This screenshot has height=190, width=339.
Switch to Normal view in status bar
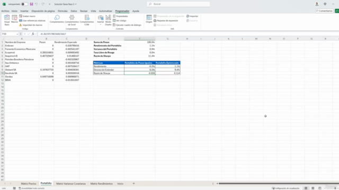(x=306, y=188)
